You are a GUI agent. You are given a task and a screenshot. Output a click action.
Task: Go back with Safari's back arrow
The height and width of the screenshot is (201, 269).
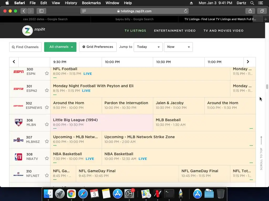(x=24, y=11)
